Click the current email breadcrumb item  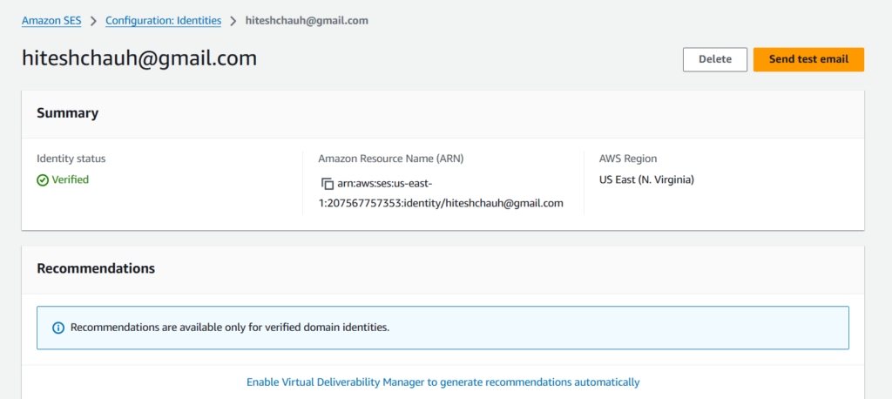[306, 20]
